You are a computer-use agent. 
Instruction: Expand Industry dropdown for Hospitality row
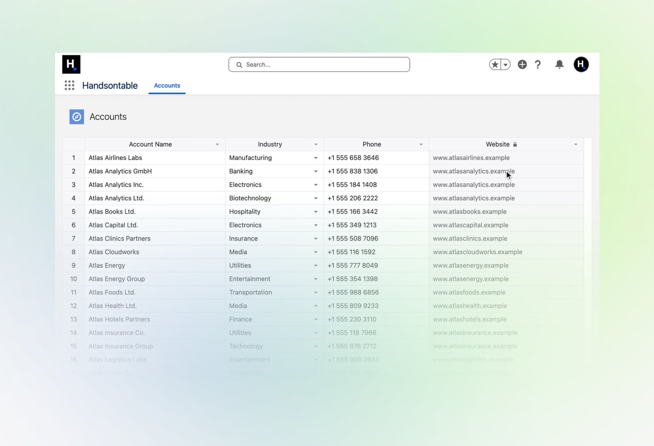316,212
